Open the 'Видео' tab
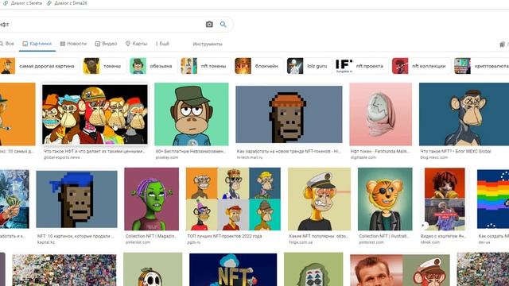 (106, 44)
